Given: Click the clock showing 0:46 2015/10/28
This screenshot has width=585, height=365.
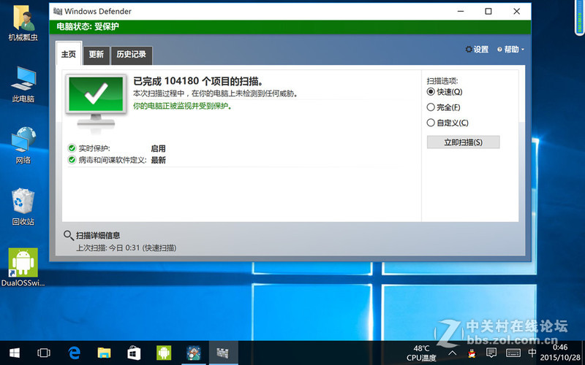Looking at the screenshot, I should click(560, 353).
